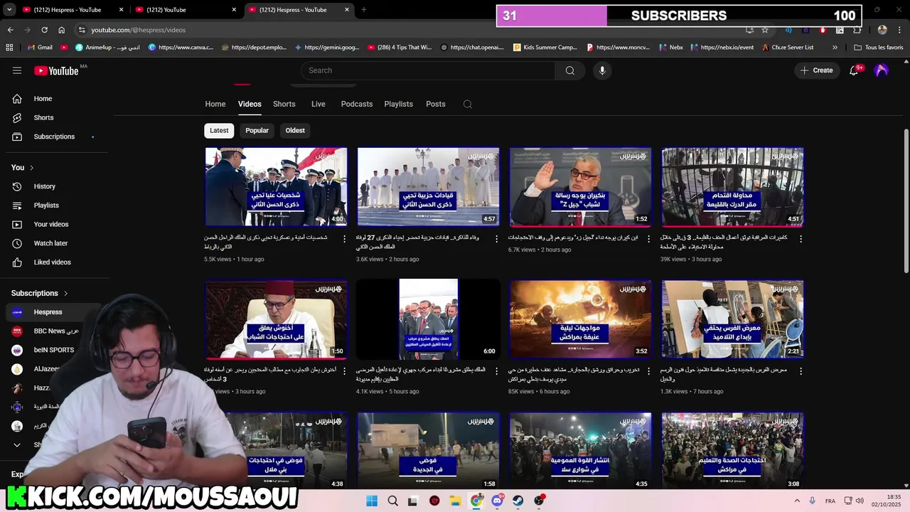Sort videos by Oldest
The image size is (910, 512).
click(x=295, y=130)
